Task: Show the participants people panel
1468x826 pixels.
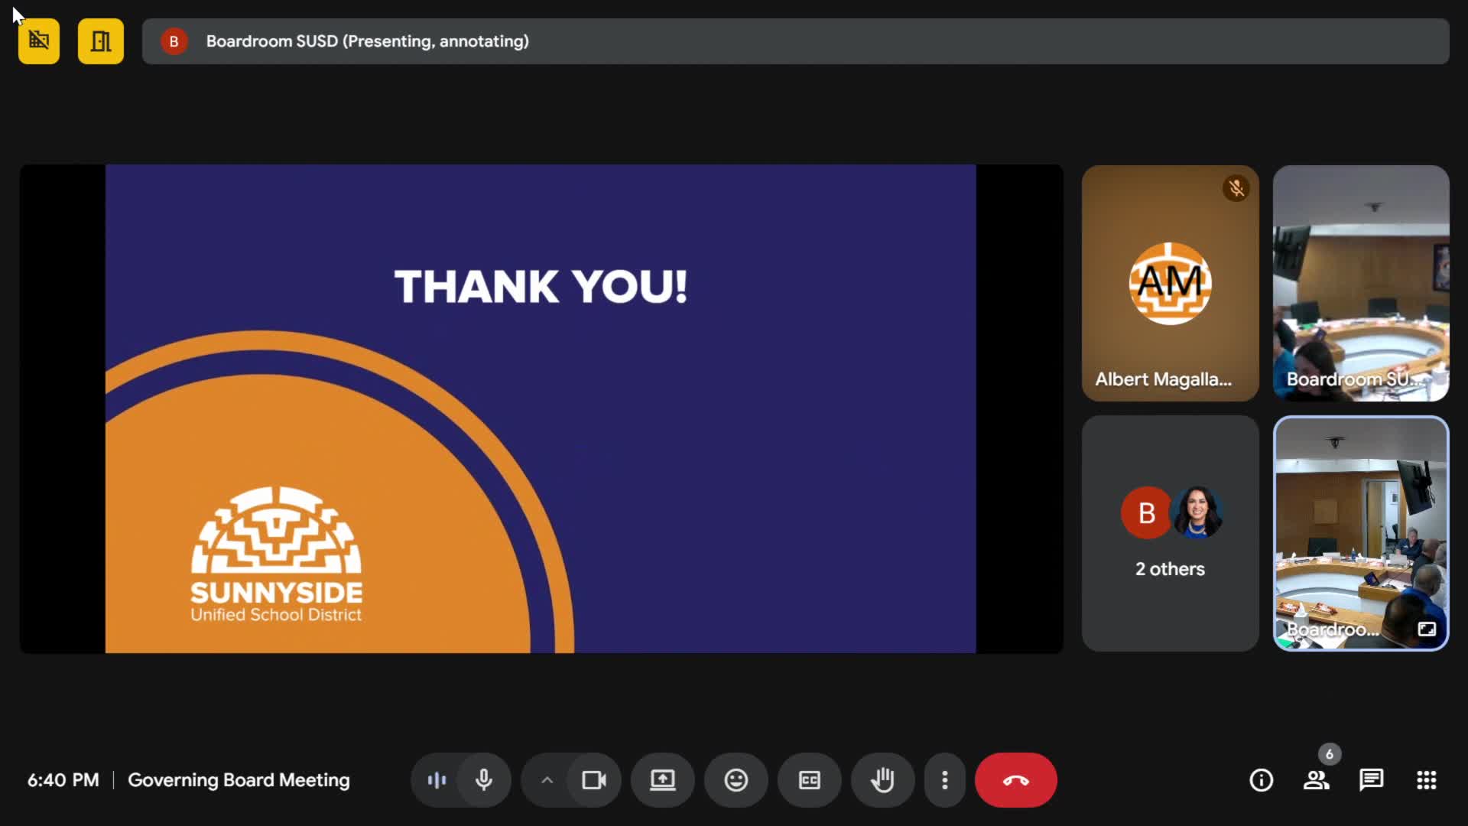Action: tap(1316, 780)
